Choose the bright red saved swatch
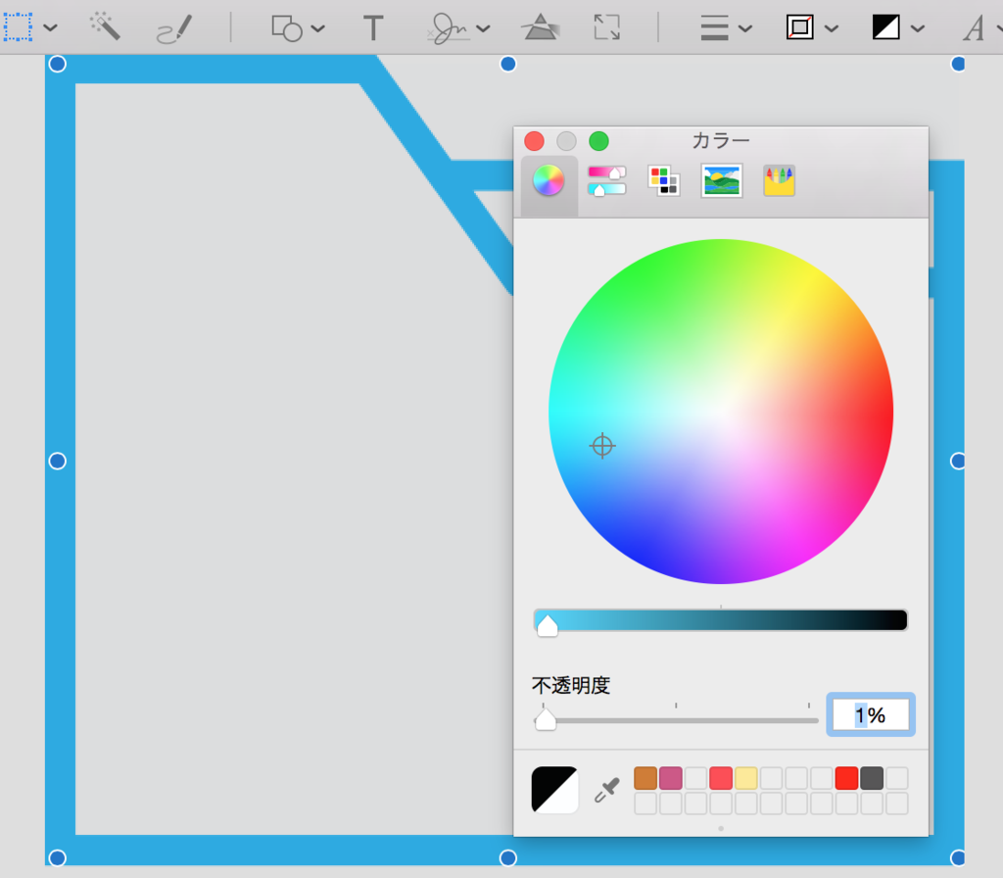This screenshot has width=1003, height=878. 846,778
